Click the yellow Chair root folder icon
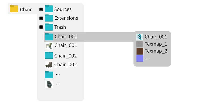The image size is (200, 105). [x=14, y=9]
